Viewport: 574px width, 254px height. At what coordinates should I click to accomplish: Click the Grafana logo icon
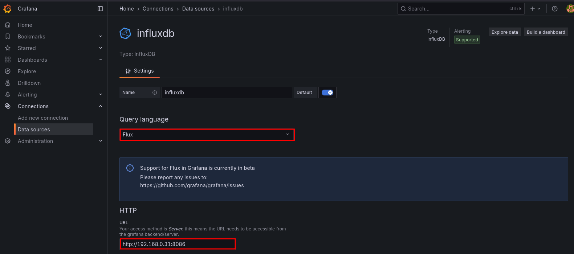[7, 9]
